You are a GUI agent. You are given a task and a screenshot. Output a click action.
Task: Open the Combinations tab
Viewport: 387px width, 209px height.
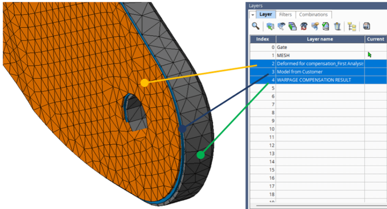click(x=313, y=15)
